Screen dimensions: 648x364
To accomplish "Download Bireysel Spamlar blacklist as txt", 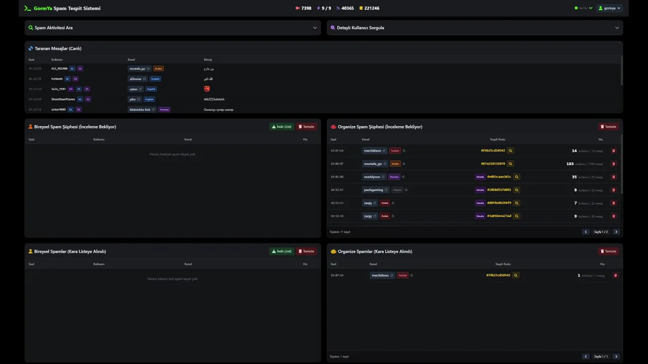I will point(281,251).
